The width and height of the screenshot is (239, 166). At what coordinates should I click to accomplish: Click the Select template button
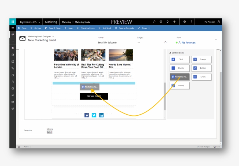click(49, 132)
